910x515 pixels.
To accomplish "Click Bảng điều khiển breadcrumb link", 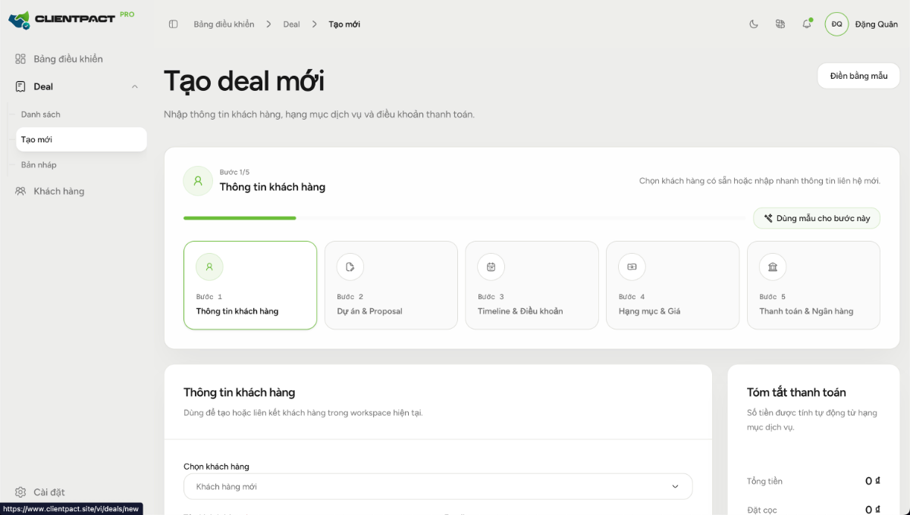I will [224, 24].
